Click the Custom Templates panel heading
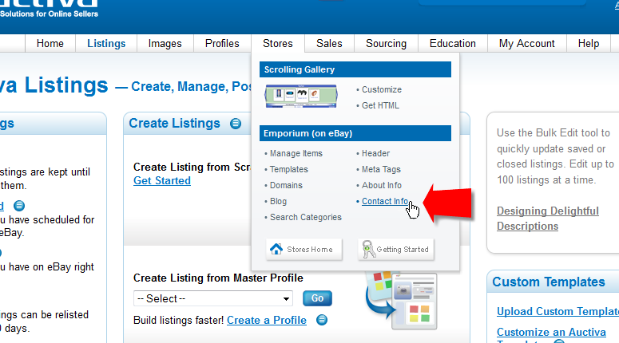Screen dimensions: 619x343 coord(549,282)
